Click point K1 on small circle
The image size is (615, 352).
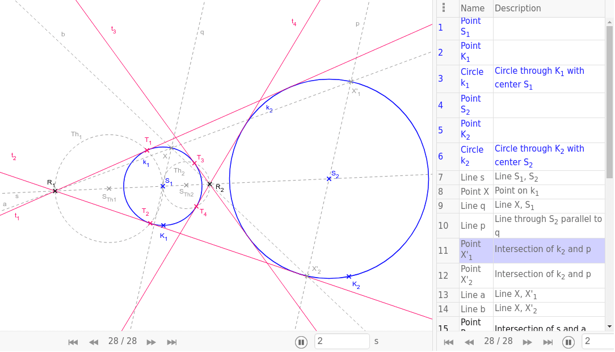coord(163,225)
